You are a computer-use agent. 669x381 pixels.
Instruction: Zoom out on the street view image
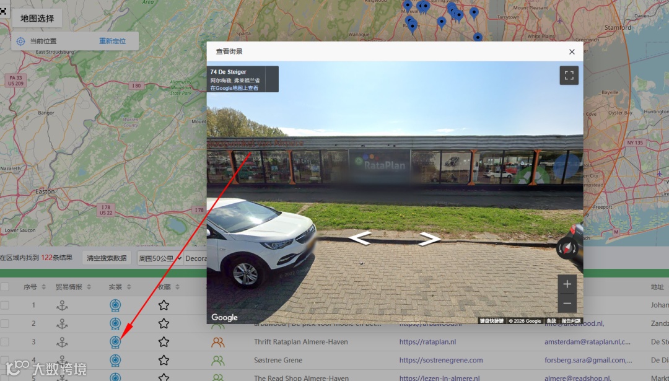pos(567,304)
